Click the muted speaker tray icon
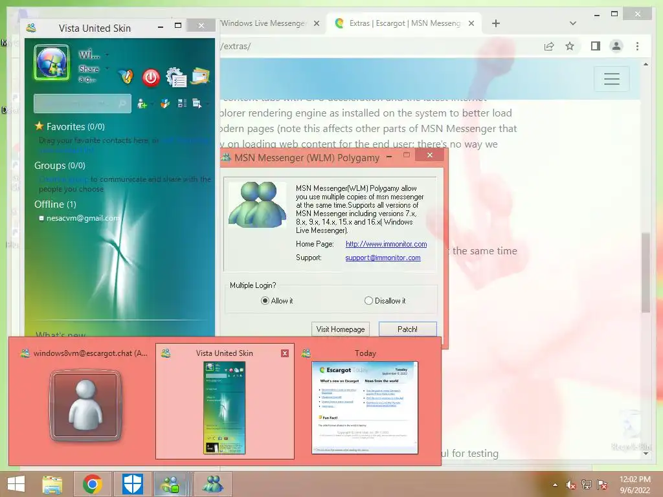The width and height of the screenshot is (663, 497). coord(571,485)
